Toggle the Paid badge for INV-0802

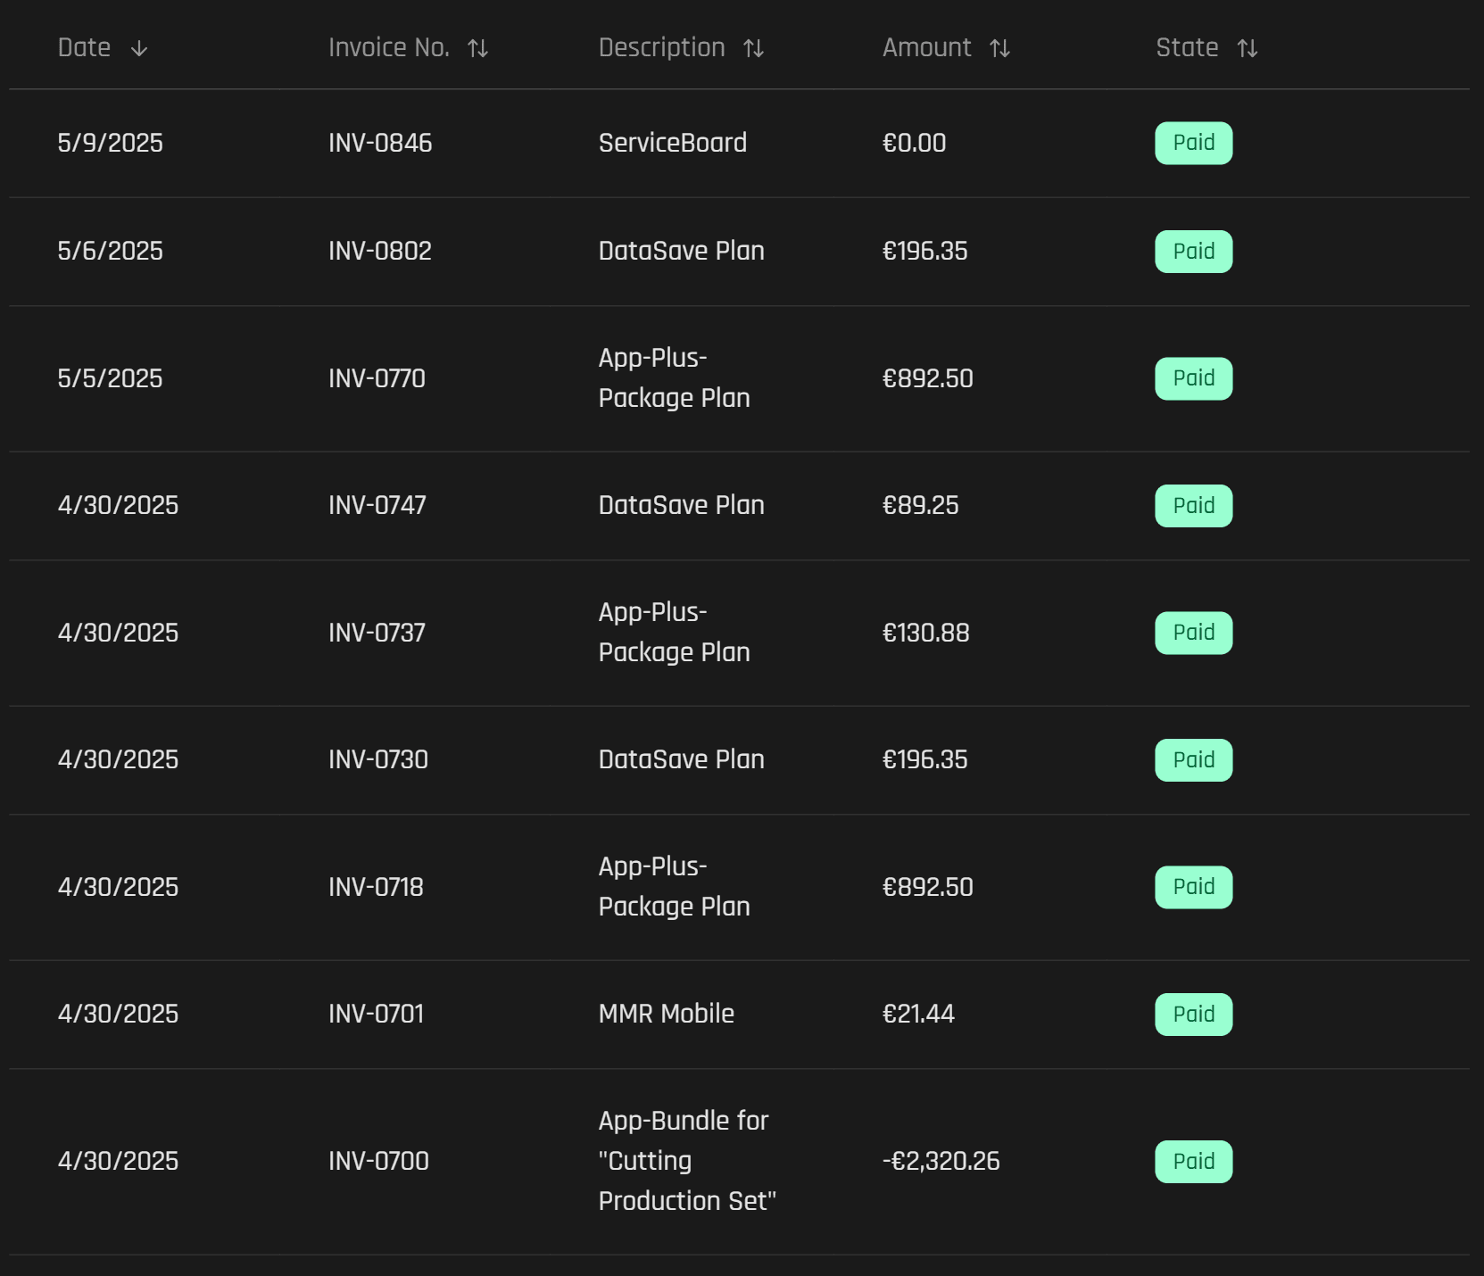coord(1193,251)
